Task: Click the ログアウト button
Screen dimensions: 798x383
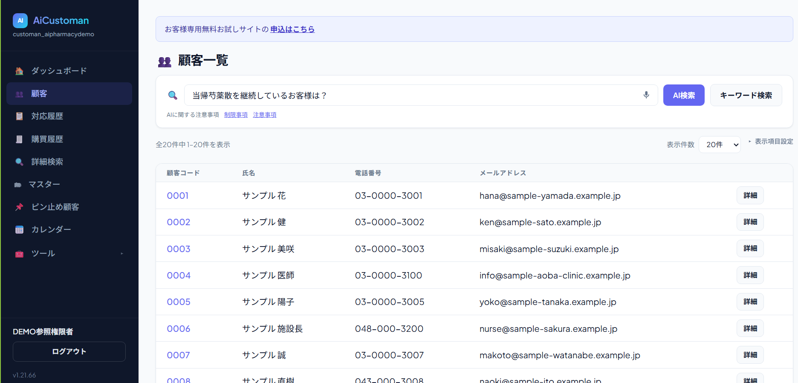Action: click(x=69, y=351)
